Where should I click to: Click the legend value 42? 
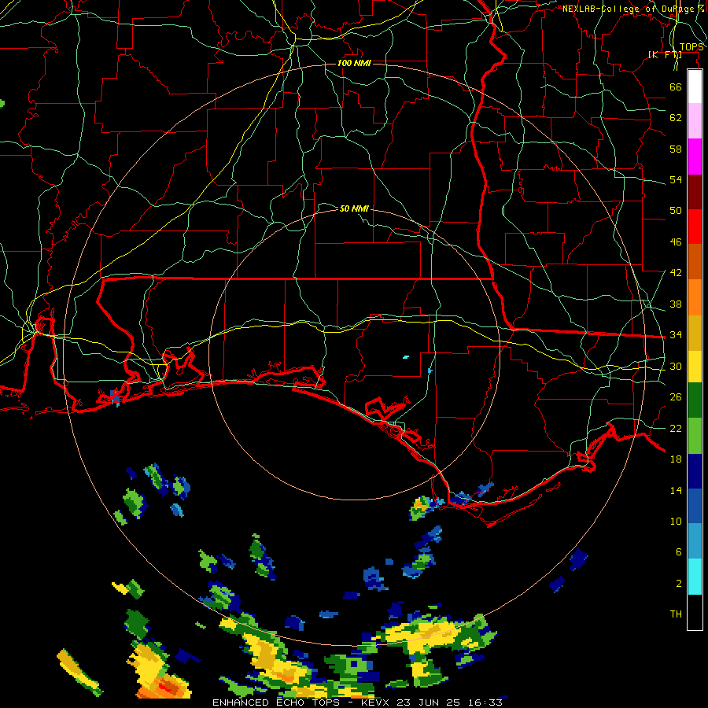pos(676,273)
